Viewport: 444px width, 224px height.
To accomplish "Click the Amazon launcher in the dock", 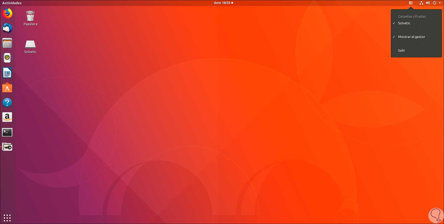I will coord(7,117).
